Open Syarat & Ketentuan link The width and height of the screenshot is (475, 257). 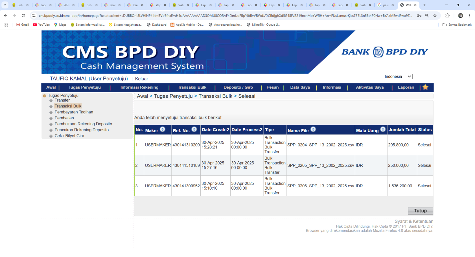(x=414, y=221)
